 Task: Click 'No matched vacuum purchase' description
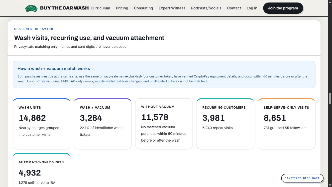click(x=164, y=134)
